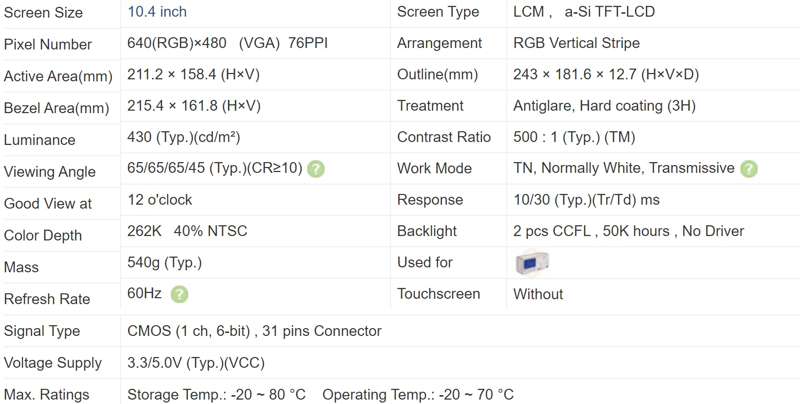
Task: Click the help icon beside Viewing Angle value
Action: click(316, 169)
